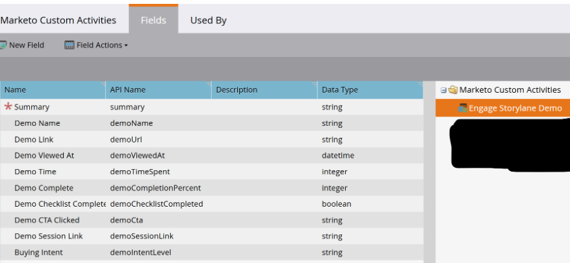Click the New Field button label
The image size is (570, 263).
point(27,45)
